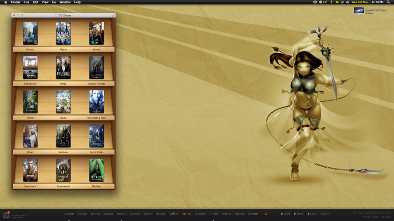Click the Supernatural label text
The image size is (394, 221).
pos(63,186)
